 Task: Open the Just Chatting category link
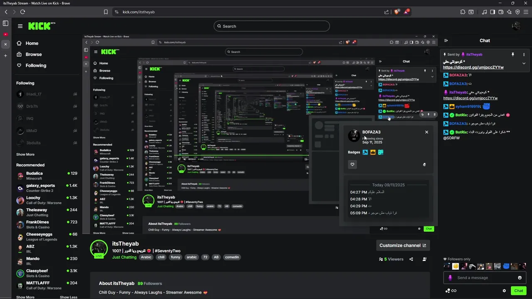124,257
